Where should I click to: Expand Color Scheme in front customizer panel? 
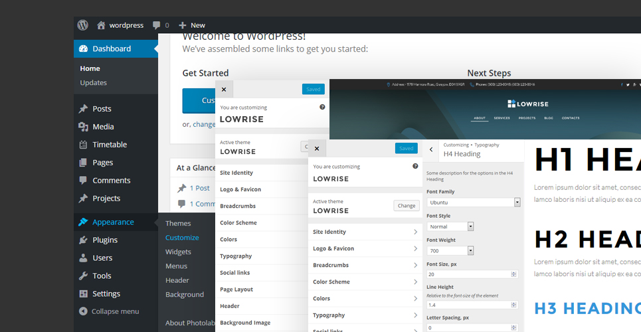click(x=365, y=282)
